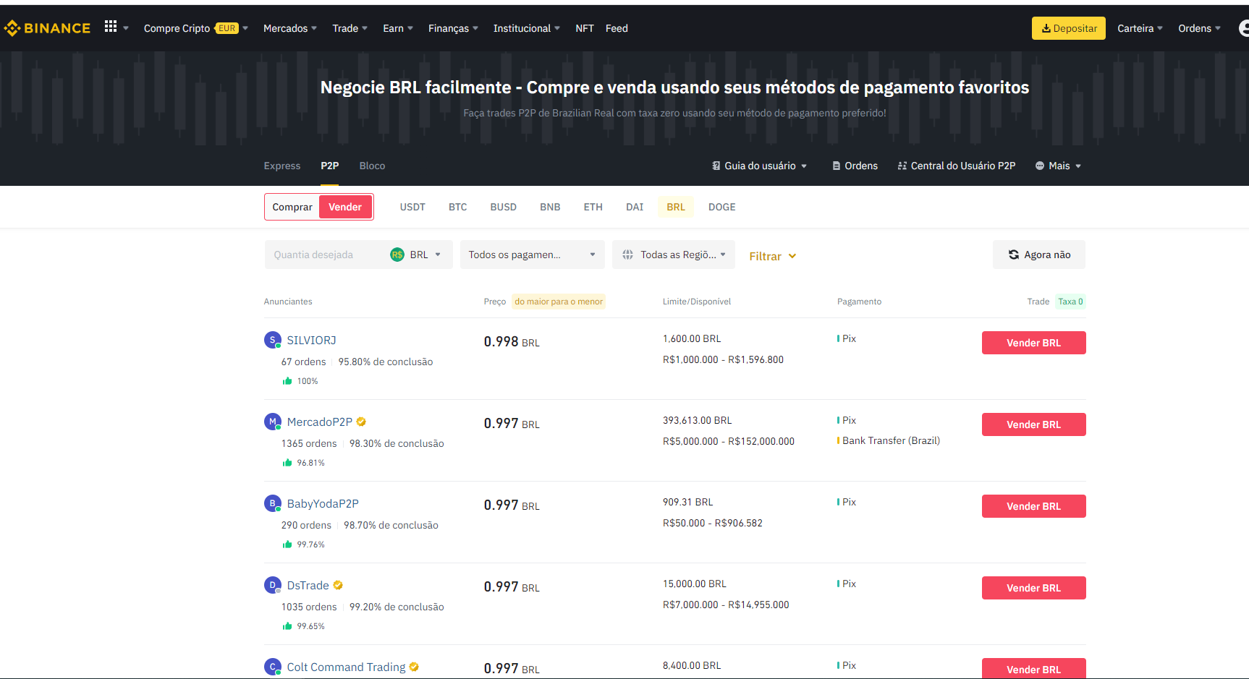Viewport: 1249px width, 679px height.
Task: Toggle price sort maior para o menor
Action: tap(558, 302)
